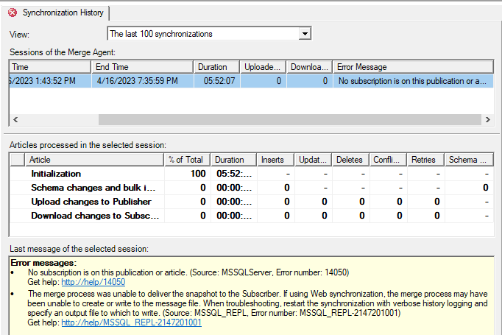Expand the View dropdown arrow
Screen dimensions: 502x335
[x=305, y=34]
